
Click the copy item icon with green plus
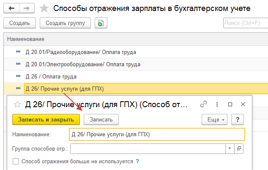[x=101, y=23]
